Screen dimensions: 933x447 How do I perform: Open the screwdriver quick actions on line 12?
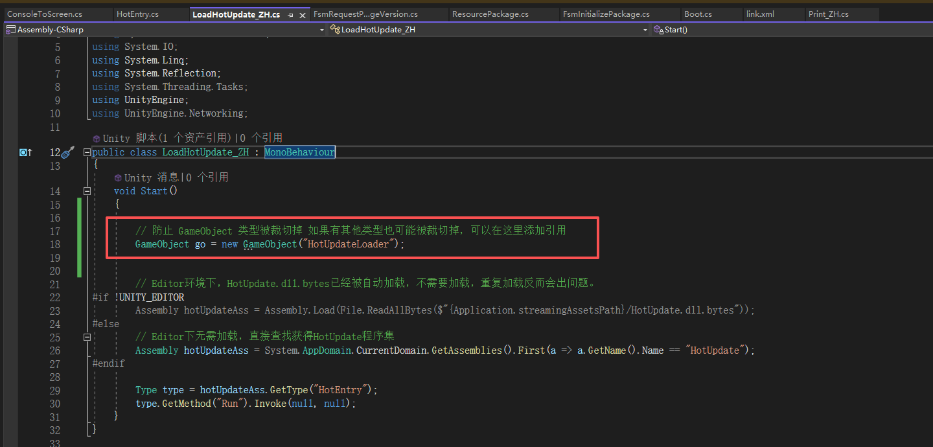point(68,152)
